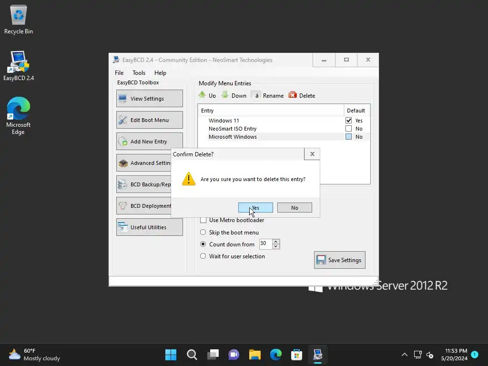The width and height of the screenshot is (488, 366).
Task: Open the clock and date panel
Action: click(454, 355)
